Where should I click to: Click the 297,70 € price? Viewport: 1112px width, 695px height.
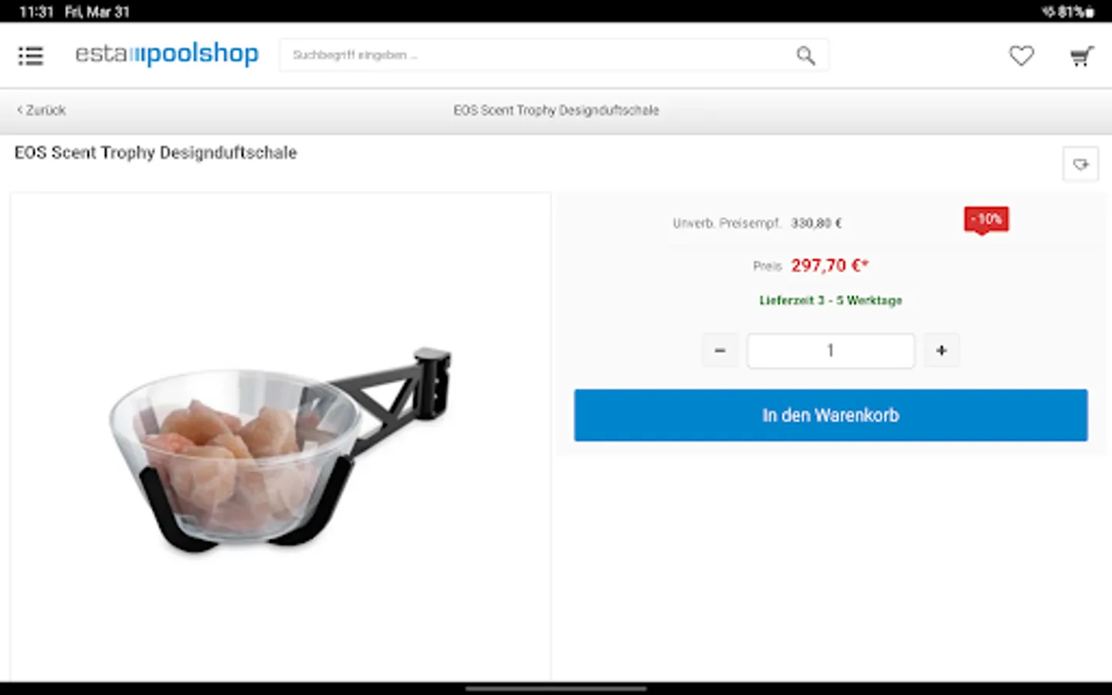click(830, 266)
